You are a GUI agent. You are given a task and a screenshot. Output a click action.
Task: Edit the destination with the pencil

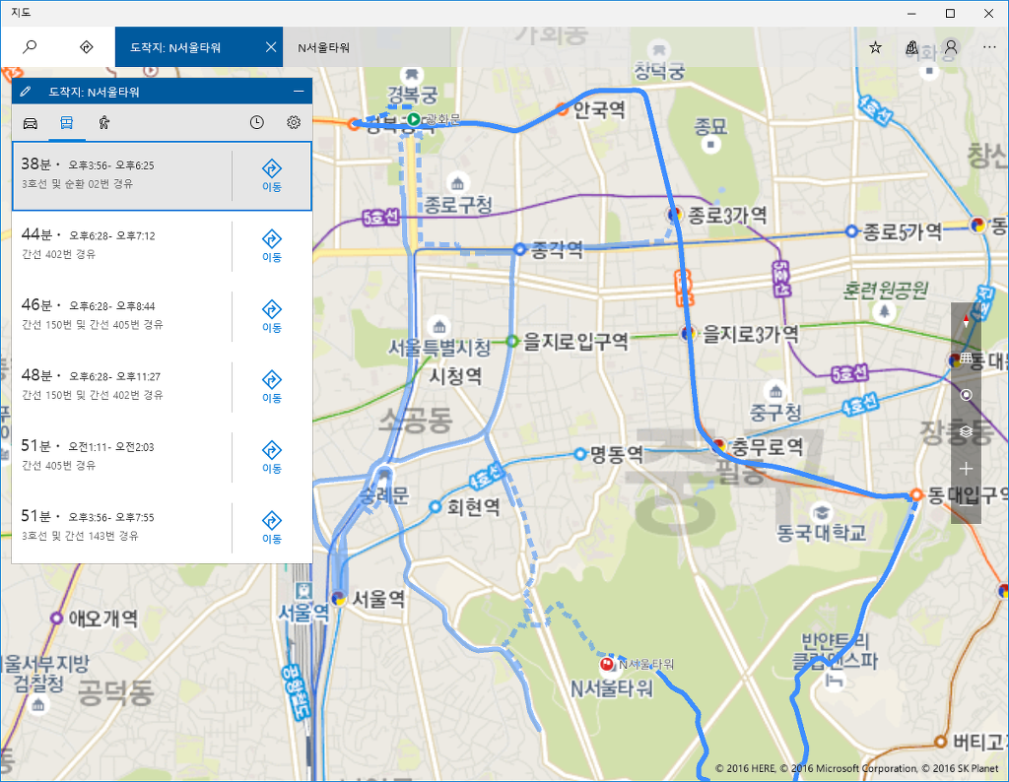26,91
